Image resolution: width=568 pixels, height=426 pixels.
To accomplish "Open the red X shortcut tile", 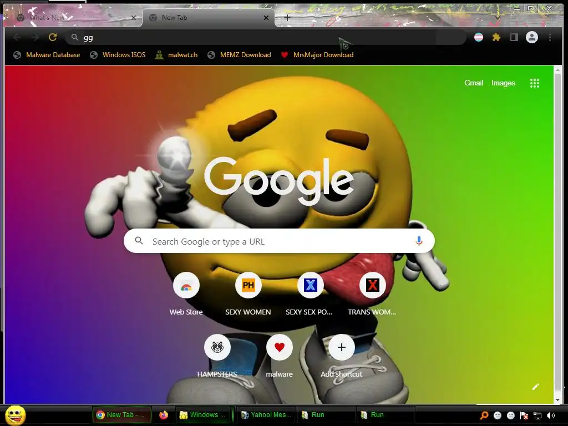I will click(x=372, y=285).
